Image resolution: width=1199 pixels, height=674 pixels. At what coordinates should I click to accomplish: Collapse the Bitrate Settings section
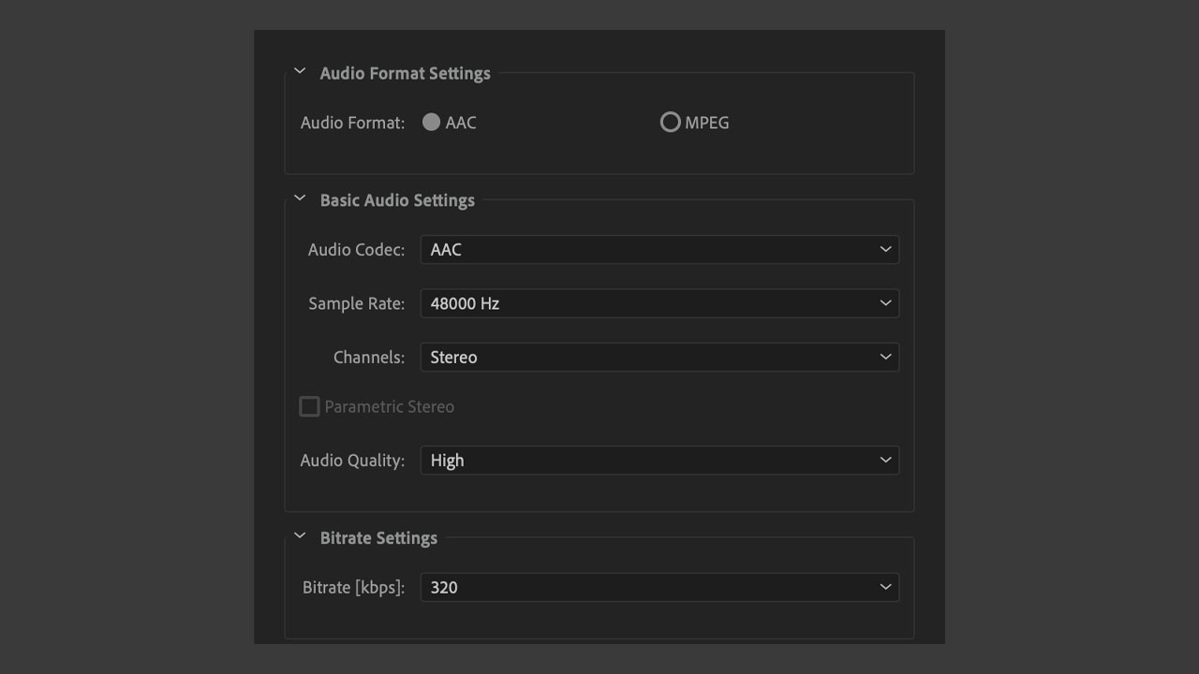[300, 535]
